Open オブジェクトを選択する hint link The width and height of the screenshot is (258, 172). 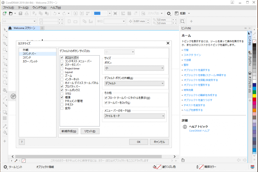click(x=197, y=70)
